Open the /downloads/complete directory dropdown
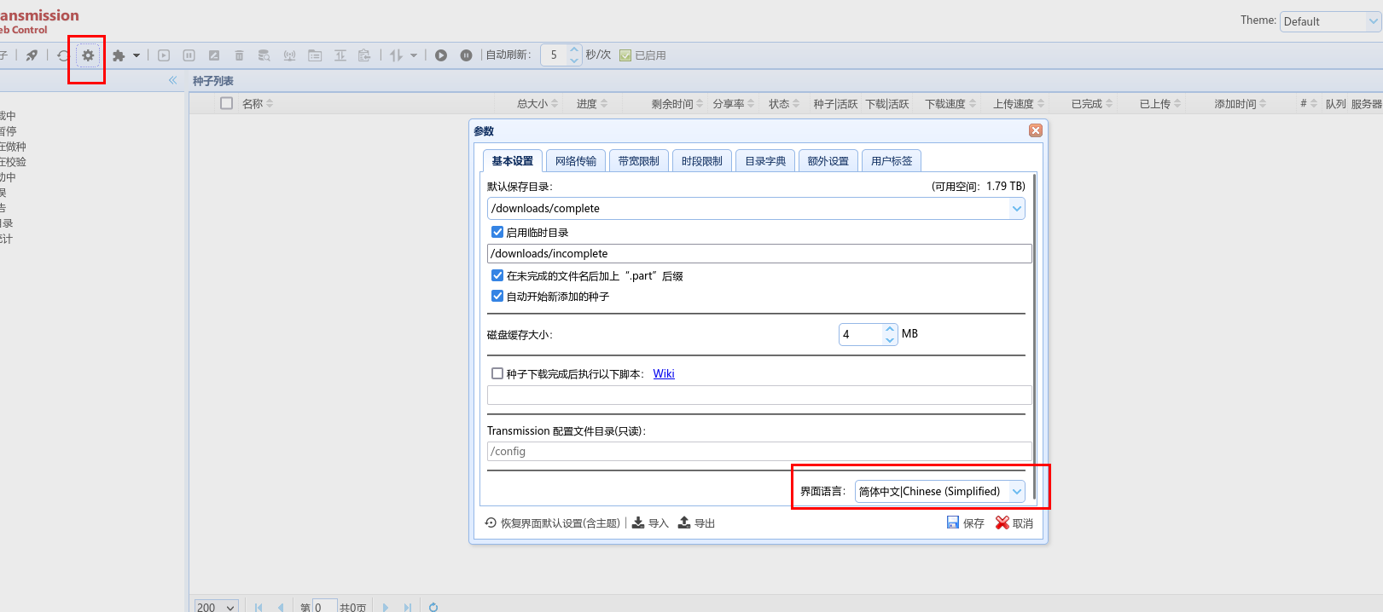Viewport: 1383px width, 612px height. (1016, 208)
